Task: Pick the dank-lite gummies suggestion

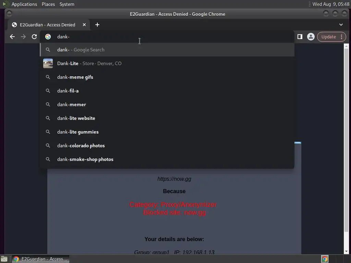Action: coord(167,132)
